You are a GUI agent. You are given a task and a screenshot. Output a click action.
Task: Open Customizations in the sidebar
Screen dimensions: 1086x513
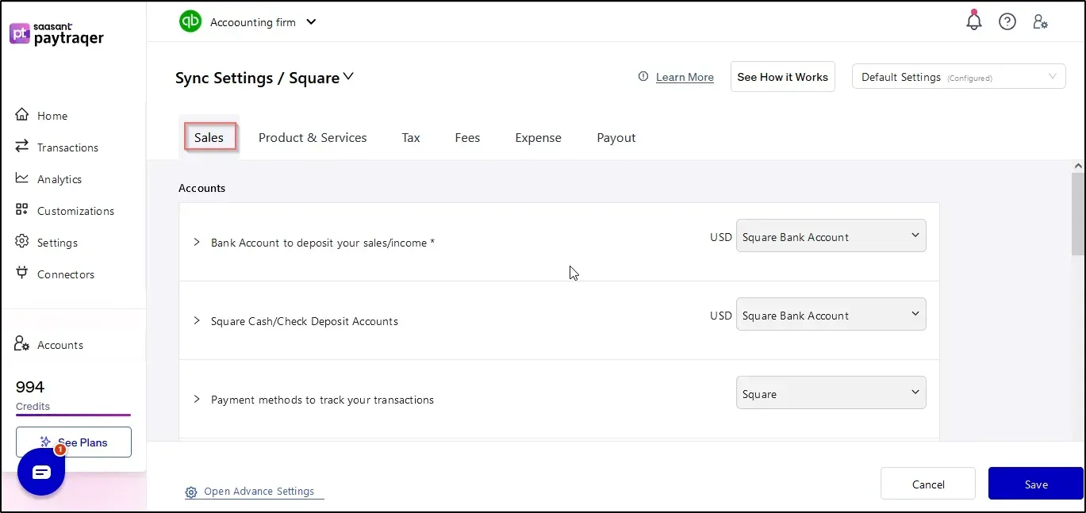75,211
